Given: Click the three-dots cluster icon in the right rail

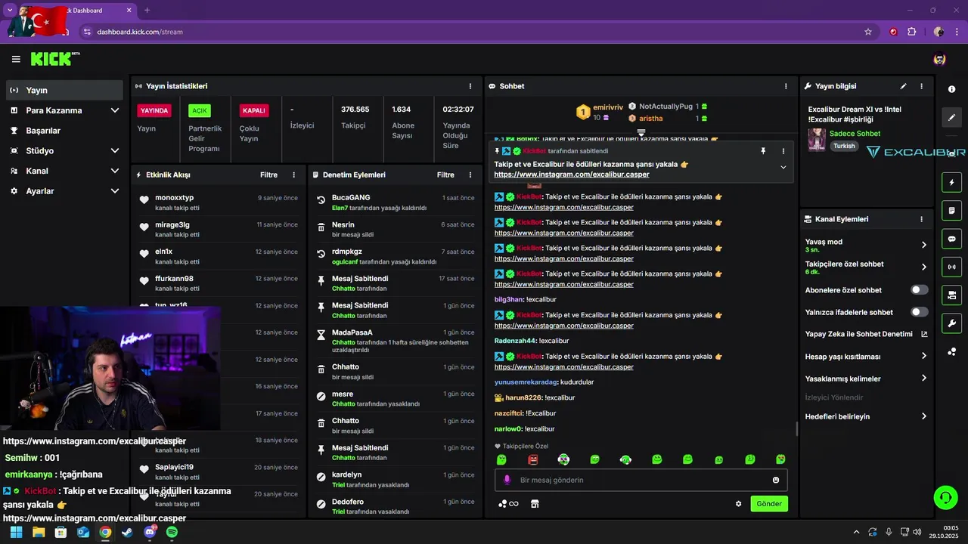Looking at the screenshot, I should pyautogui.click(x=952, y=351).
